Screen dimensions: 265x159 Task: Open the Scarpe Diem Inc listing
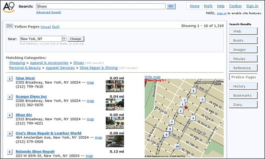[31, 97]
